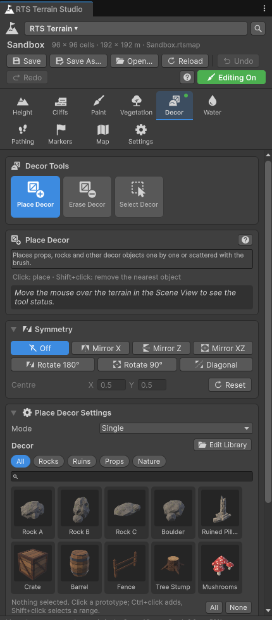Click the decor search field

[132, 476]
